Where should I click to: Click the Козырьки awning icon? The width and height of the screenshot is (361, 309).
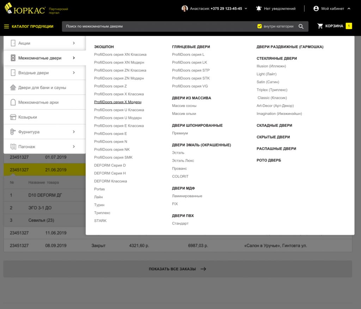coord(13,117)
